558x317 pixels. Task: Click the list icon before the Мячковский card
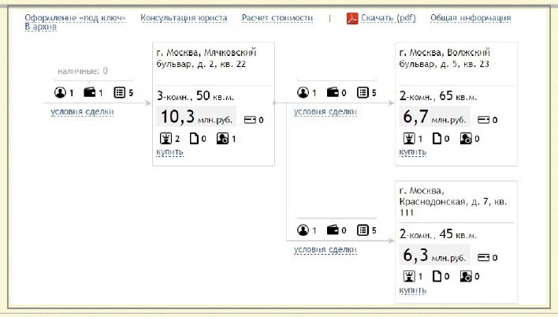click(x=119, y=92)
